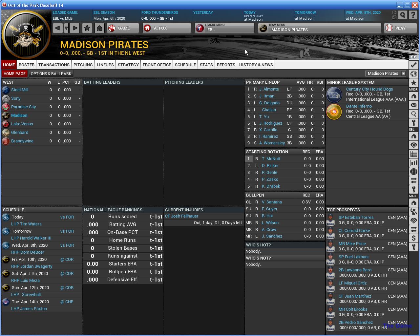Switch to the FRONT OFFICE tab

coord(157,65)
